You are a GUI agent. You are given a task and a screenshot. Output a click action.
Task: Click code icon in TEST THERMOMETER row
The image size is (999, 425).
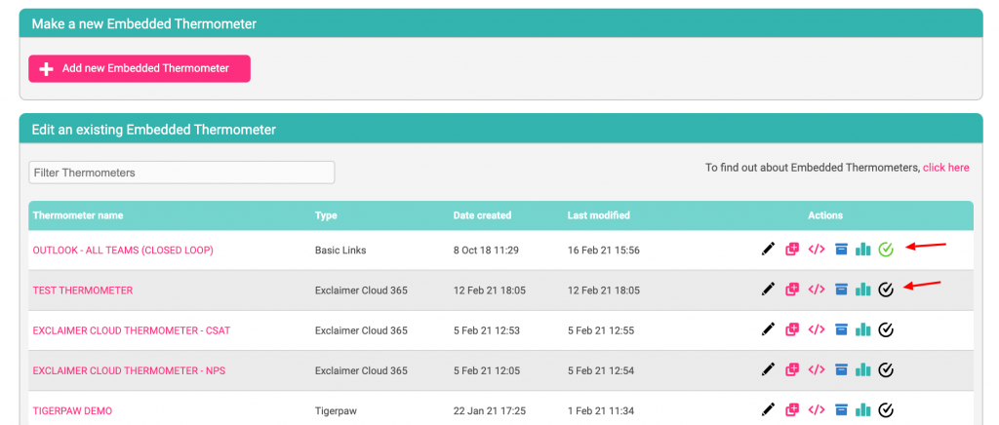point(817,290)
